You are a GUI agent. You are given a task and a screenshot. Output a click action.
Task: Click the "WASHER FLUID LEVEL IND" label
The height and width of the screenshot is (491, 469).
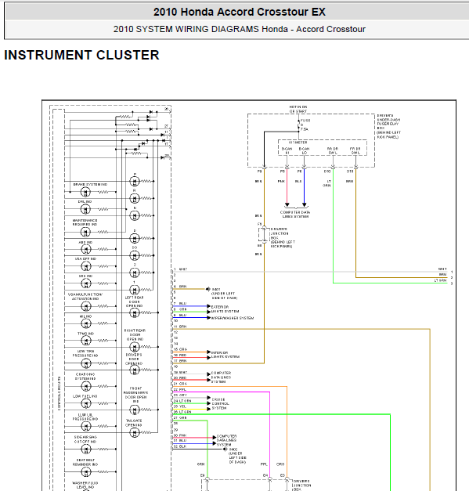85,485
